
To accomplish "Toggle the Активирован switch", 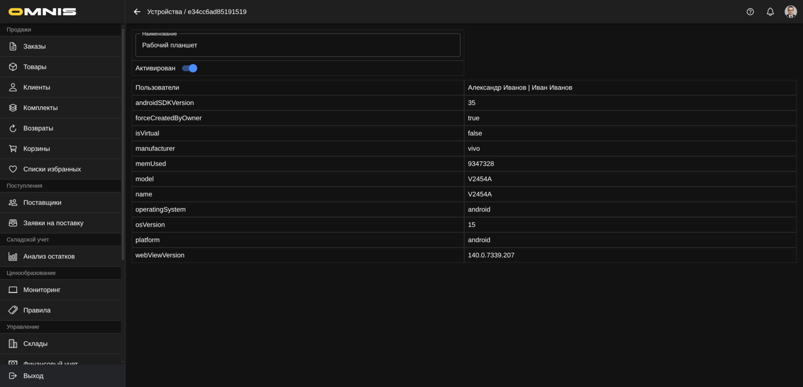I will coord(190,68).
